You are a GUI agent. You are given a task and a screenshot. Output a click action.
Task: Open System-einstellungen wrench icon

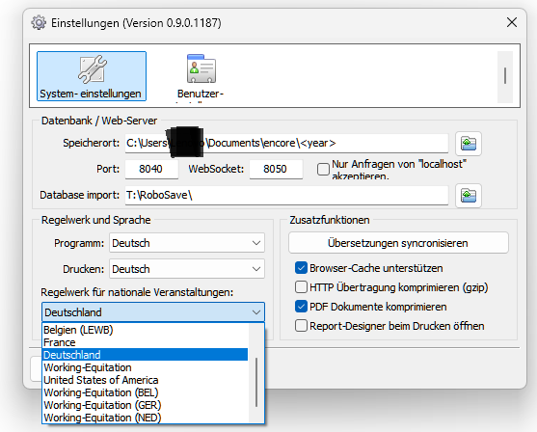[92, 69]
